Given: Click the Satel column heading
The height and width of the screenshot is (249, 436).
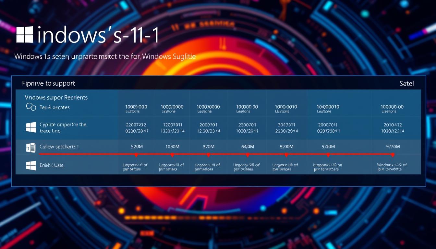Looking at the screenshot, I should pyautogui.click(x=406, y=84).
